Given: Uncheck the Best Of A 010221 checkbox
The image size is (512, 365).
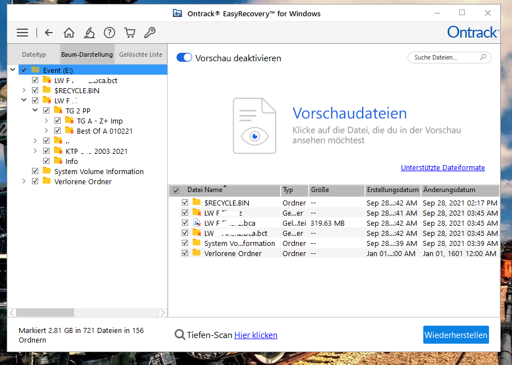Looking at the screenshot, I should coord(57,131).
